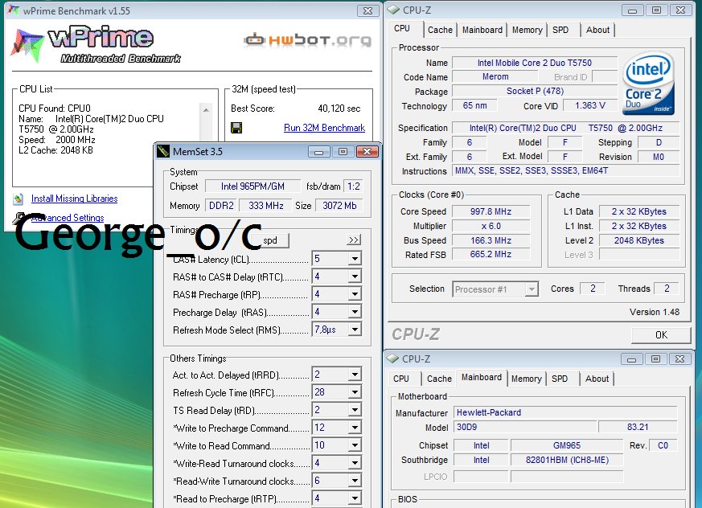The width and height of the screenshot is (702, 508).
Task: Switch to Cache tab in top CPU-Z
Action: 440,30
